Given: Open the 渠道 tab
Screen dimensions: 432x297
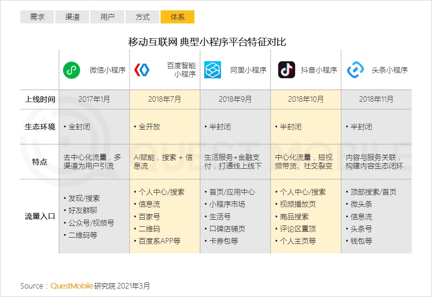Looking at the screenshot, I should [72, 17].
